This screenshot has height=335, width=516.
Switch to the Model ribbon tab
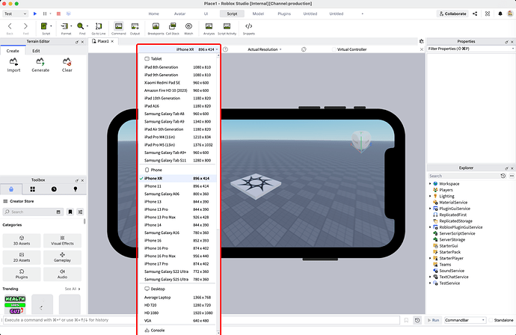point(258,13)
